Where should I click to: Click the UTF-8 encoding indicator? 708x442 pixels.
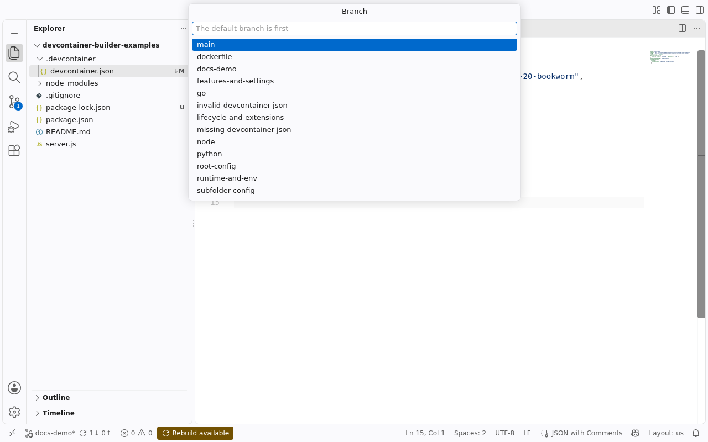coord(504,433)
